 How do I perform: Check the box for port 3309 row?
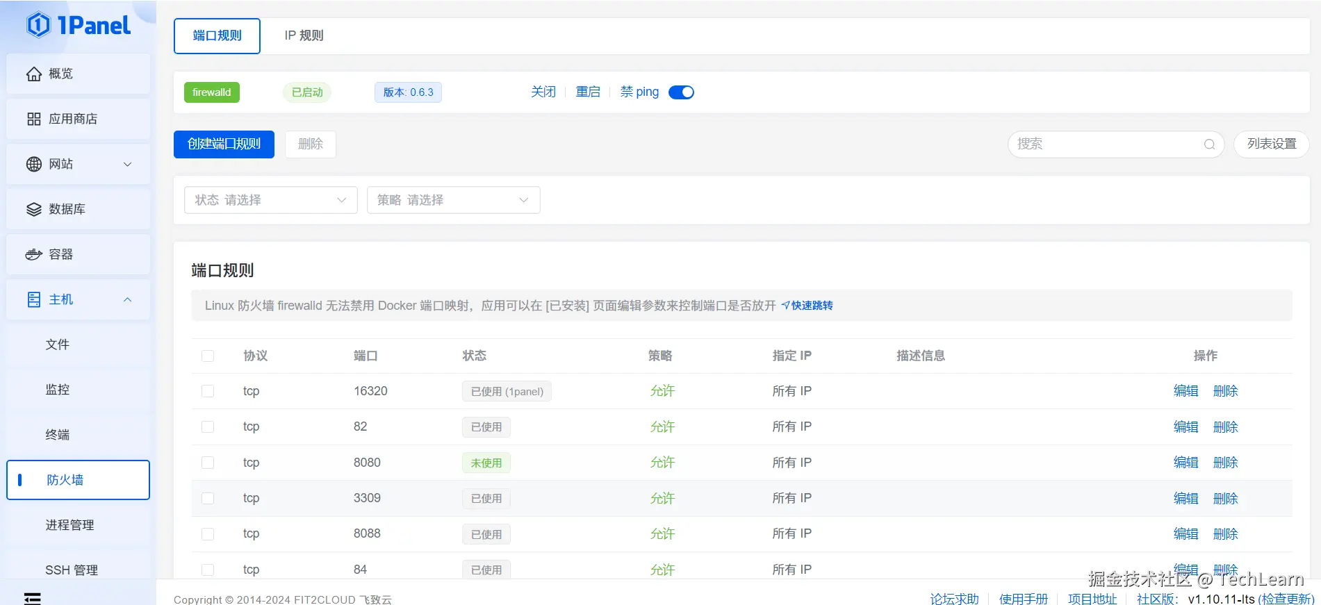(208, 498)
